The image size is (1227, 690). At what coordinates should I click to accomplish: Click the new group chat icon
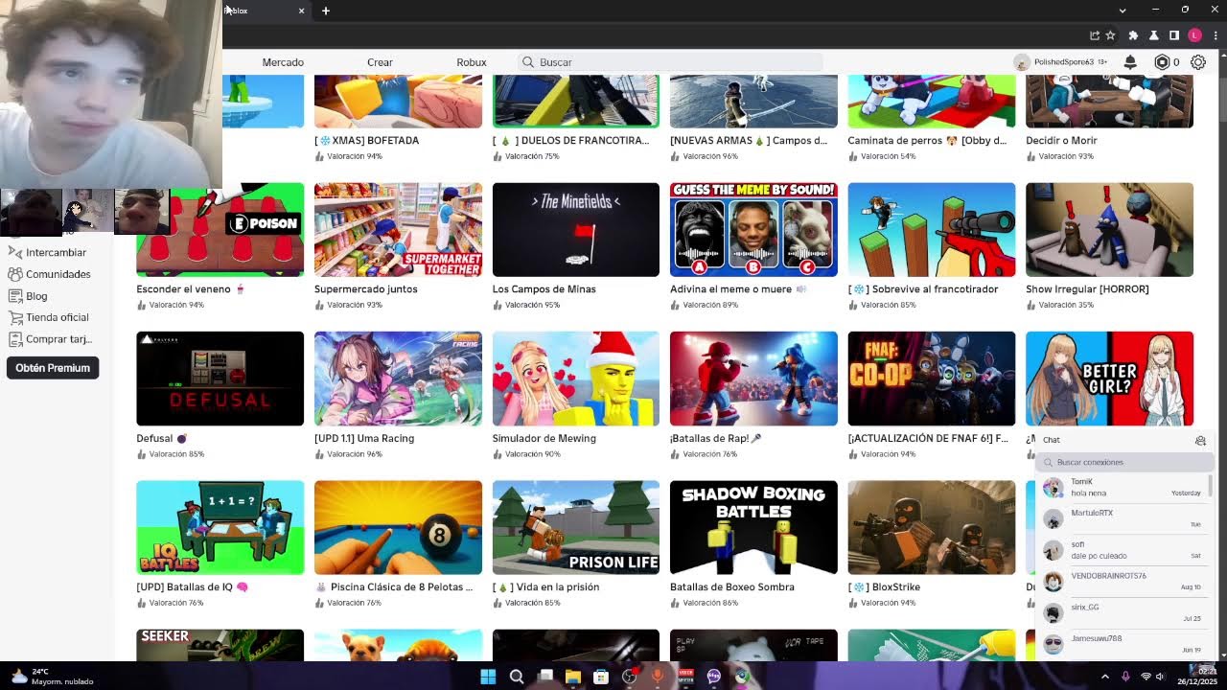coord(1200,440)
